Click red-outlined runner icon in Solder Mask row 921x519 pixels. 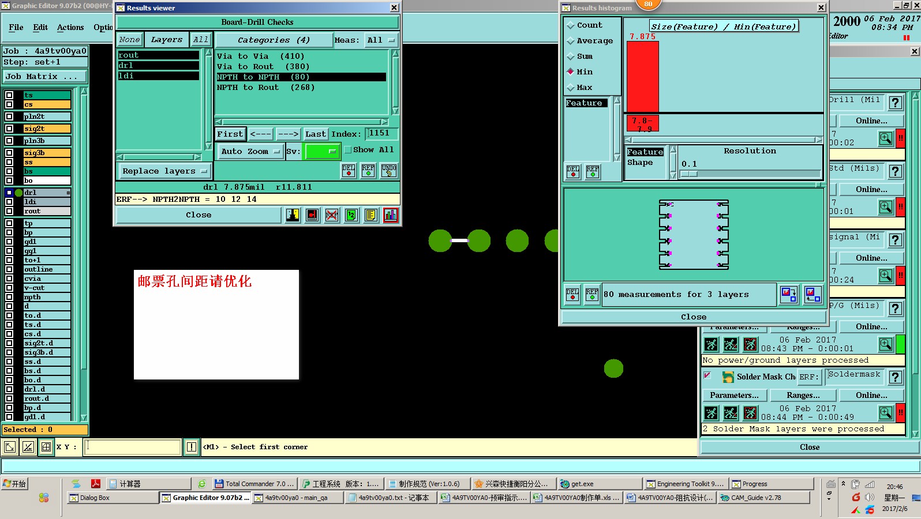(750, 413)
